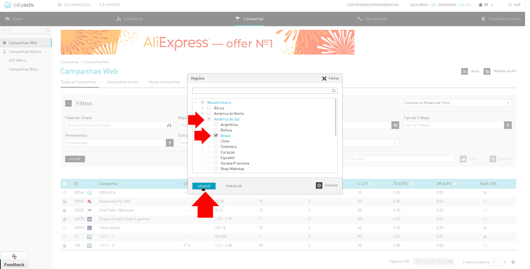The height and width of the screenshot is (269, 530).
Task: Click Aplicar button in Filtros panel
Action: pyautogui.click(x=75, y=159)
